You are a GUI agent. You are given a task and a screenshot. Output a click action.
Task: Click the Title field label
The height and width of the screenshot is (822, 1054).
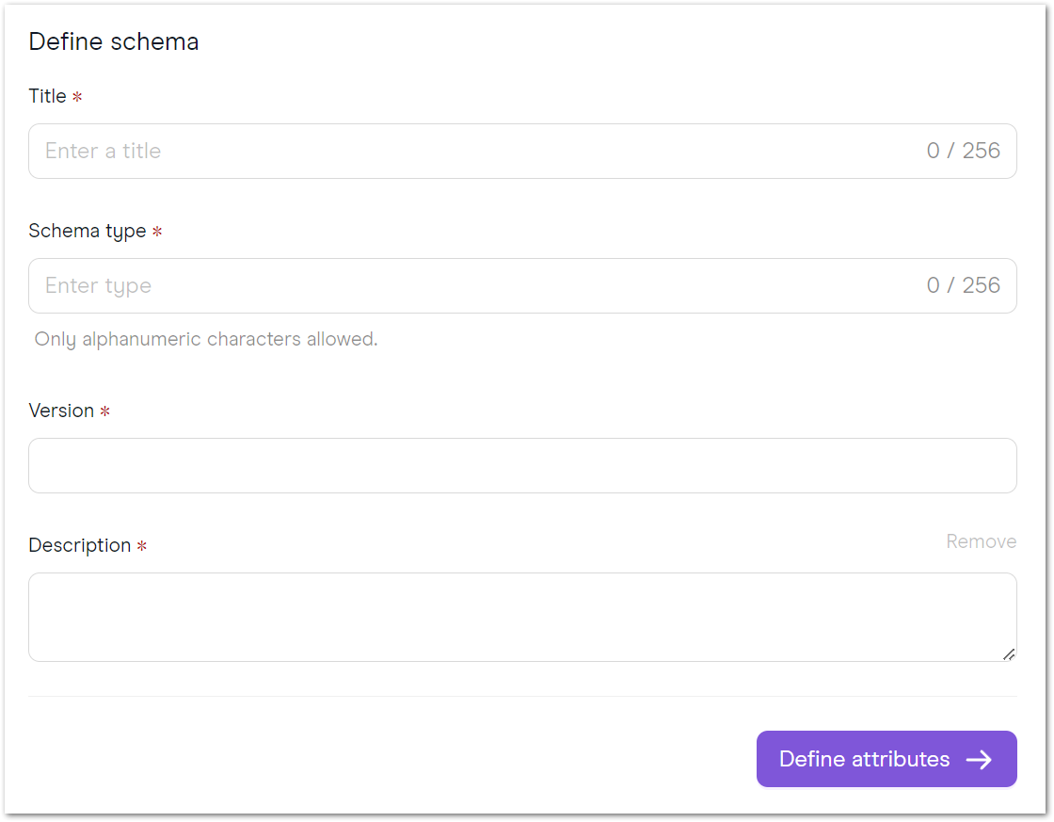pos(48,96)
